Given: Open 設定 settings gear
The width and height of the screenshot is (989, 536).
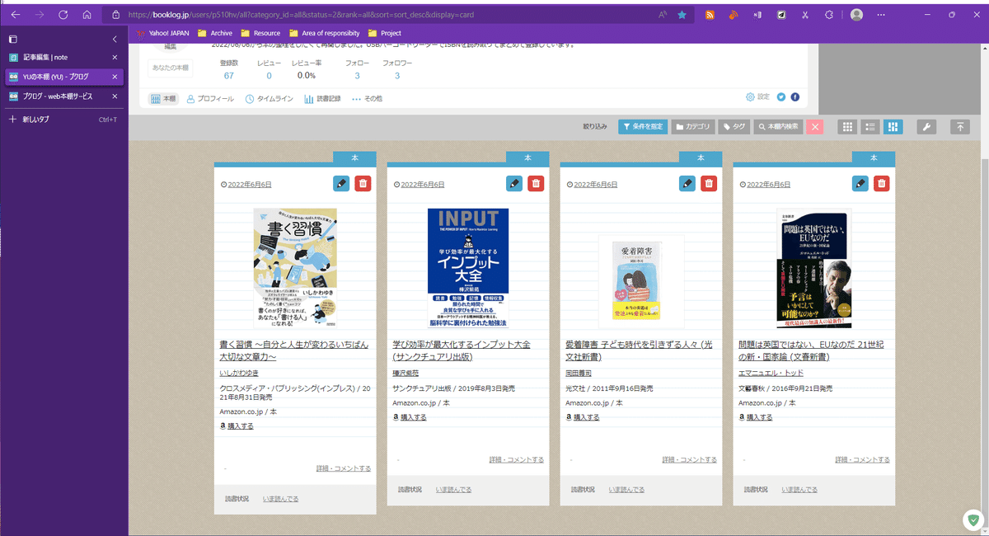Looking at the screenshot, I should point(757,97).
